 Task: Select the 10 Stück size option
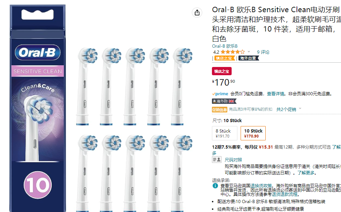pos(253,133)
